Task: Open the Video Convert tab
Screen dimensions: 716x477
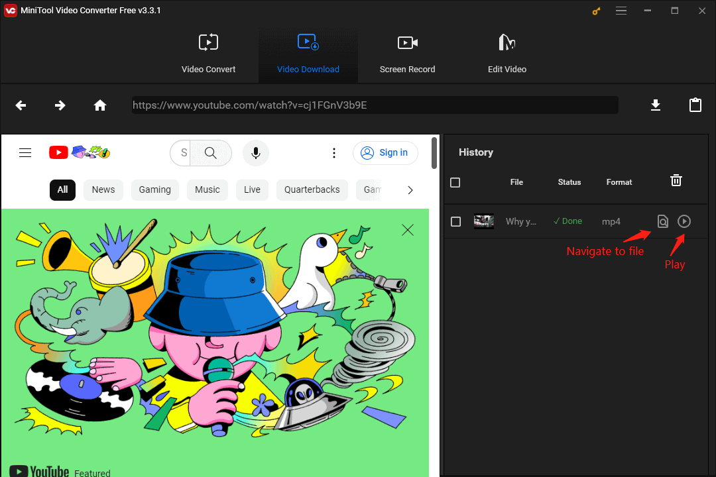Action: (208, 55)
